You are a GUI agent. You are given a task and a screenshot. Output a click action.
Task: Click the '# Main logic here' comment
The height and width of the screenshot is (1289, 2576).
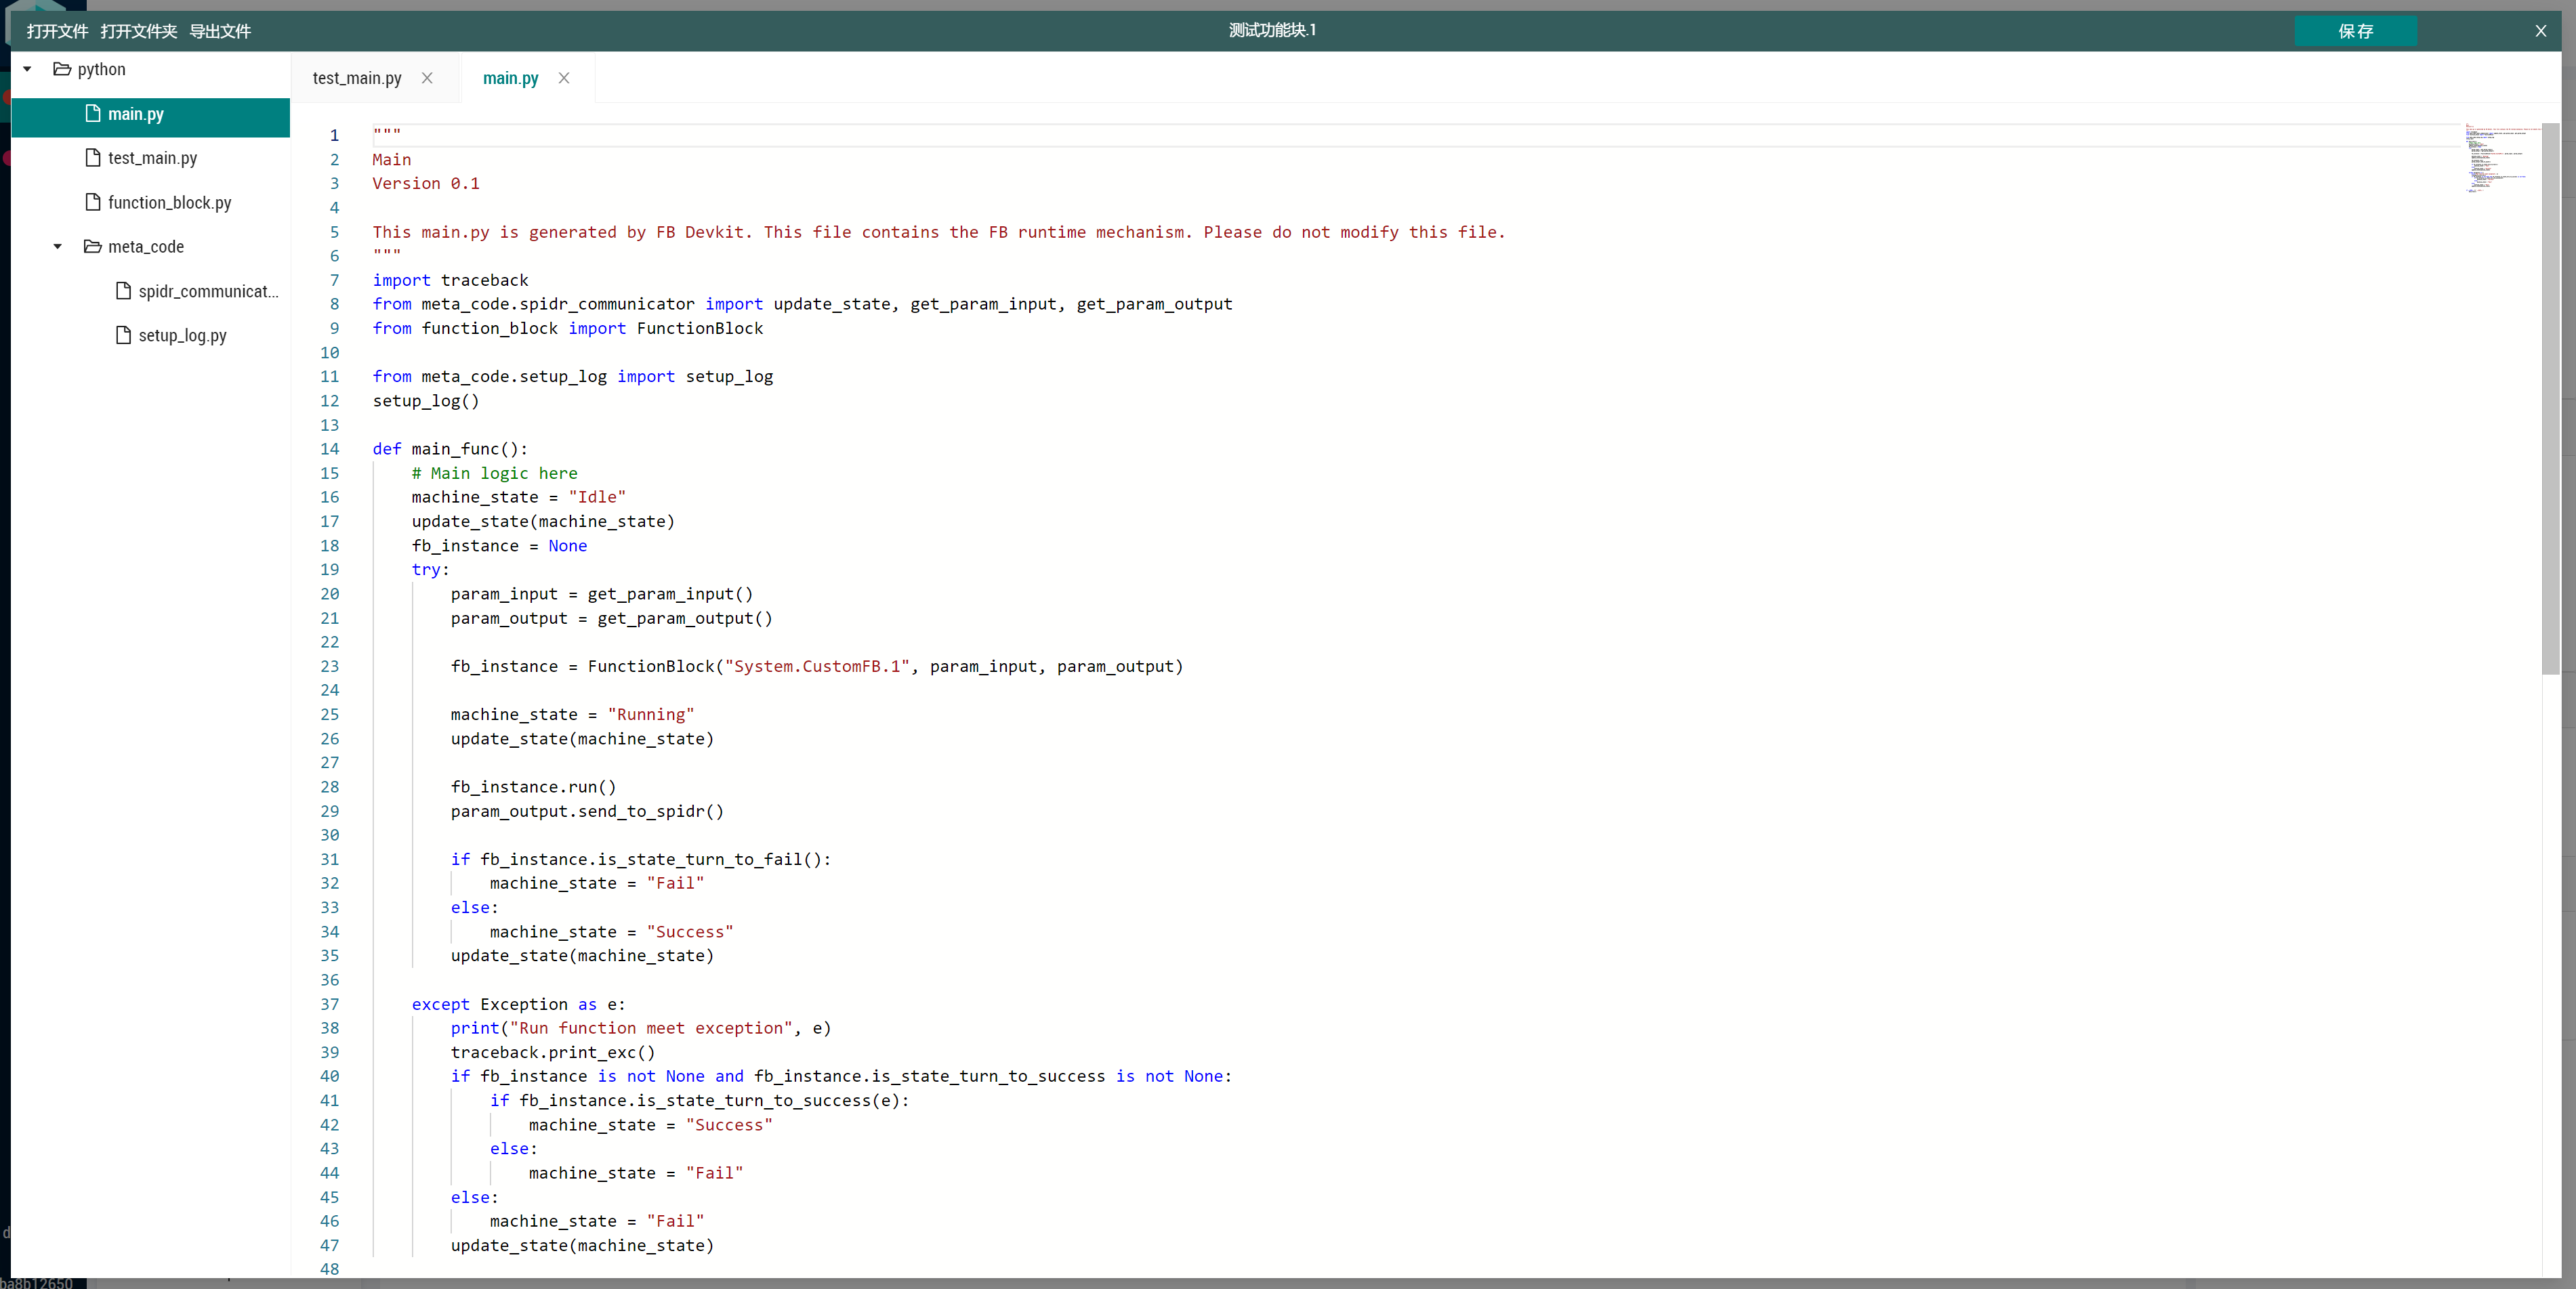coord(494,473)
